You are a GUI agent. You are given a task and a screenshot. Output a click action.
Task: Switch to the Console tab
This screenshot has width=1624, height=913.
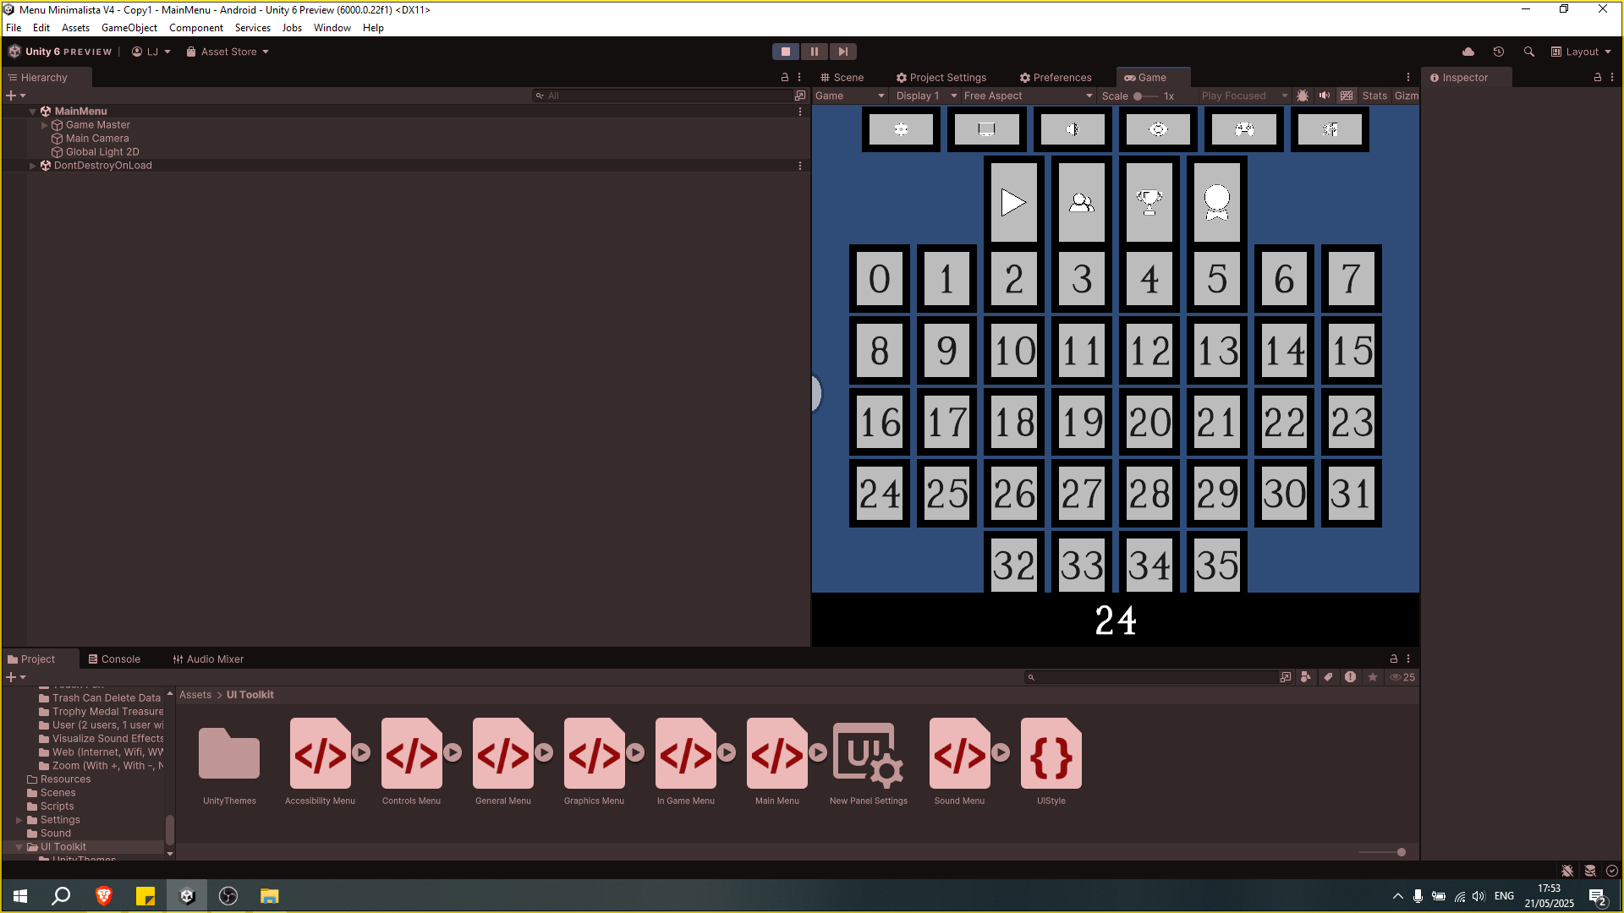click(114, 659)
